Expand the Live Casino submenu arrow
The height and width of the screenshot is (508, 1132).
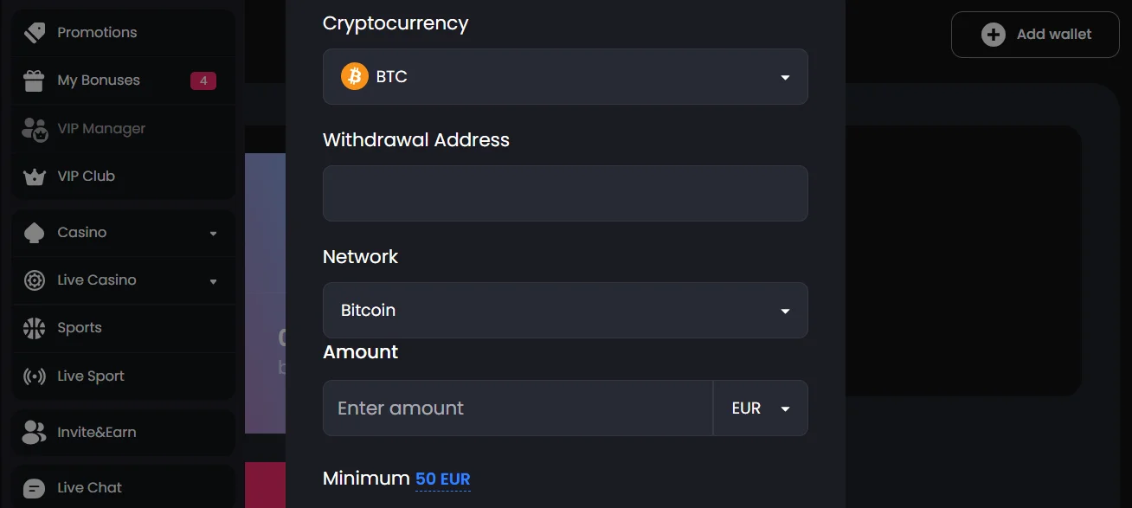(x=213, y=281)
